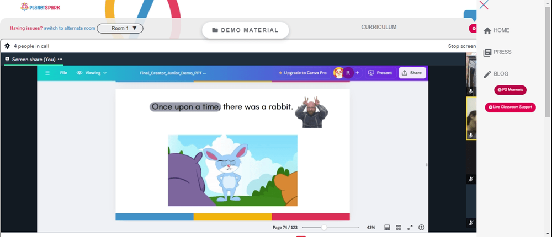The height and width of the screenshot is (237, 552).
Task: Click the purple R user avatar
Action: point(348,73)
